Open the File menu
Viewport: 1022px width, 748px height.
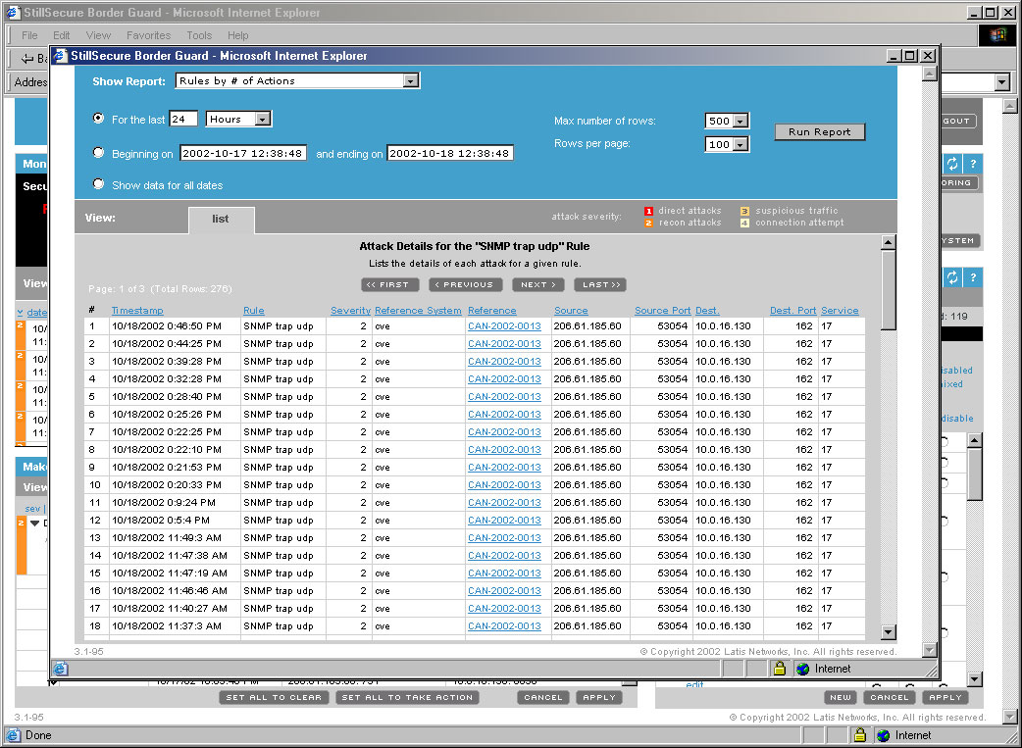pos(29,35)
